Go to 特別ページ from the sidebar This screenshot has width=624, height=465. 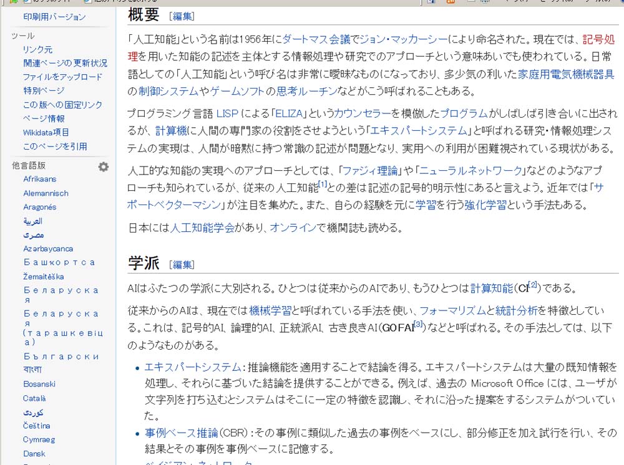(x=44, y=90)
